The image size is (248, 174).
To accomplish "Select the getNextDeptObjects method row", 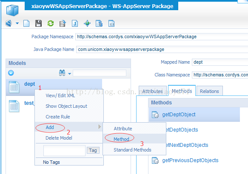I will coord(187,145).
